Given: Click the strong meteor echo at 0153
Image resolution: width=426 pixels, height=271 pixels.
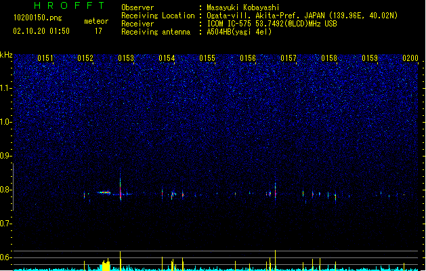Looking at the screenshot, I should click(x=121, y=187).
